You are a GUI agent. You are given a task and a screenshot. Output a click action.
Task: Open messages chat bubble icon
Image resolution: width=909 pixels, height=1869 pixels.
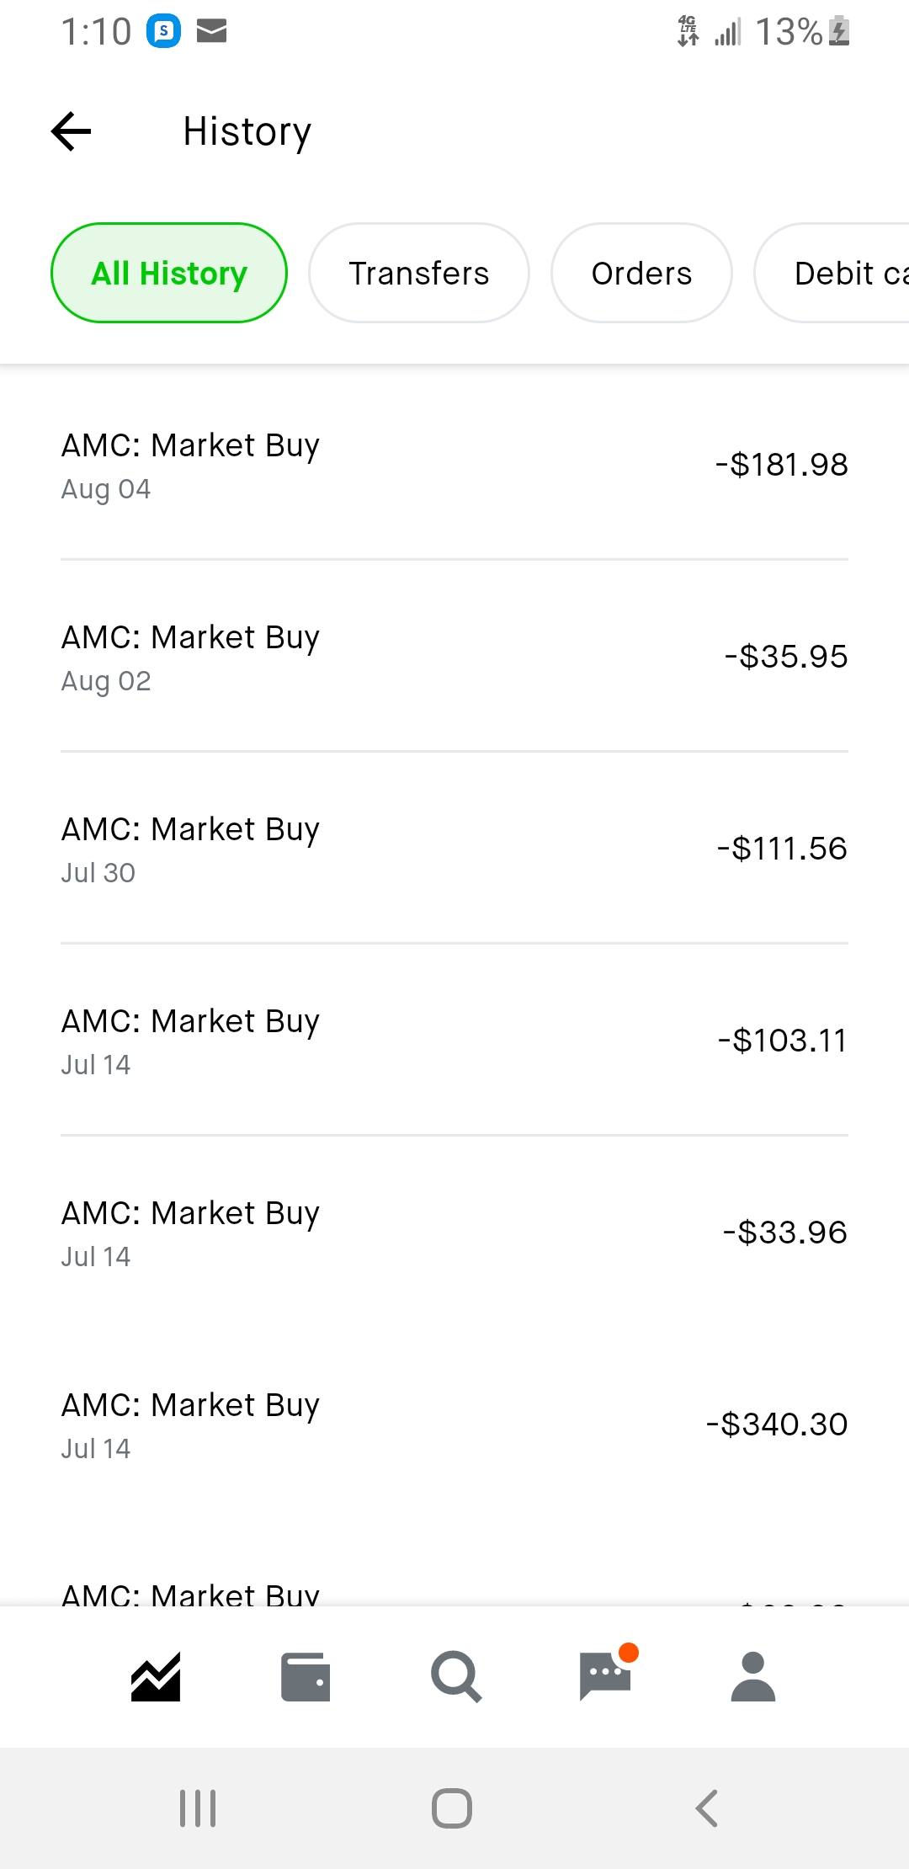point(605,1675)
